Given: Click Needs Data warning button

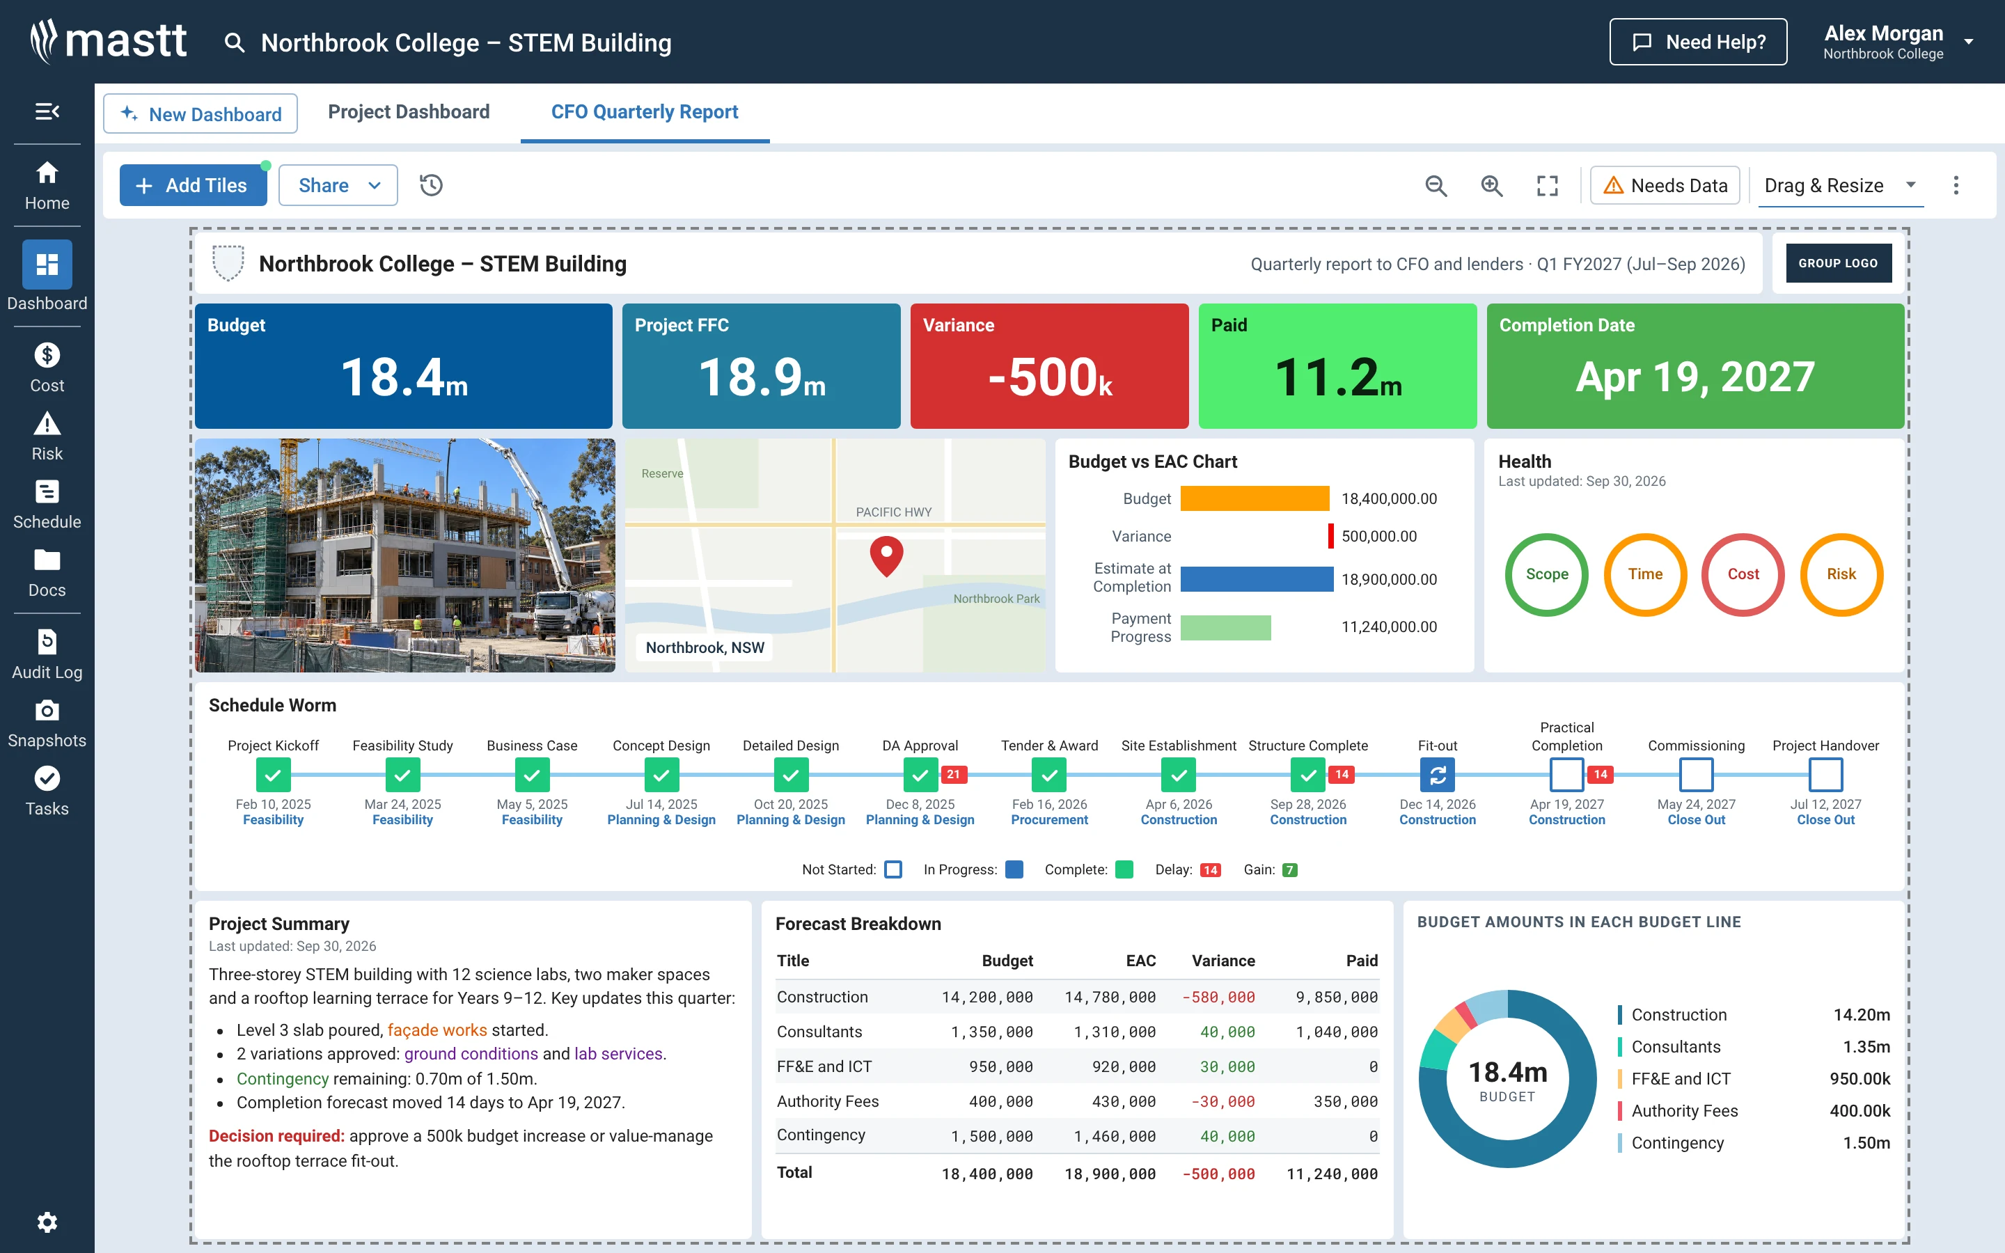Looking at the screenshot, I should pos(1665,186).
